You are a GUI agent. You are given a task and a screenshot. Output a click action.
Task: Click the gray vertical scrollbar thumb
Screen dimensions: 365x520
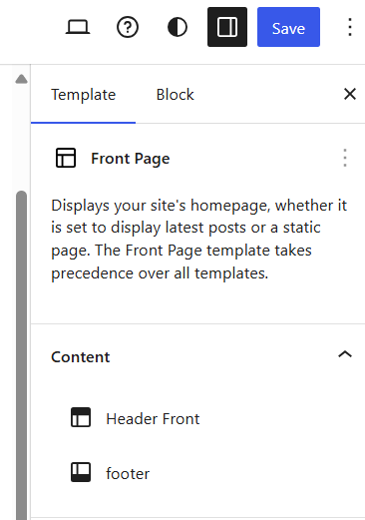[x=21, y=354]
